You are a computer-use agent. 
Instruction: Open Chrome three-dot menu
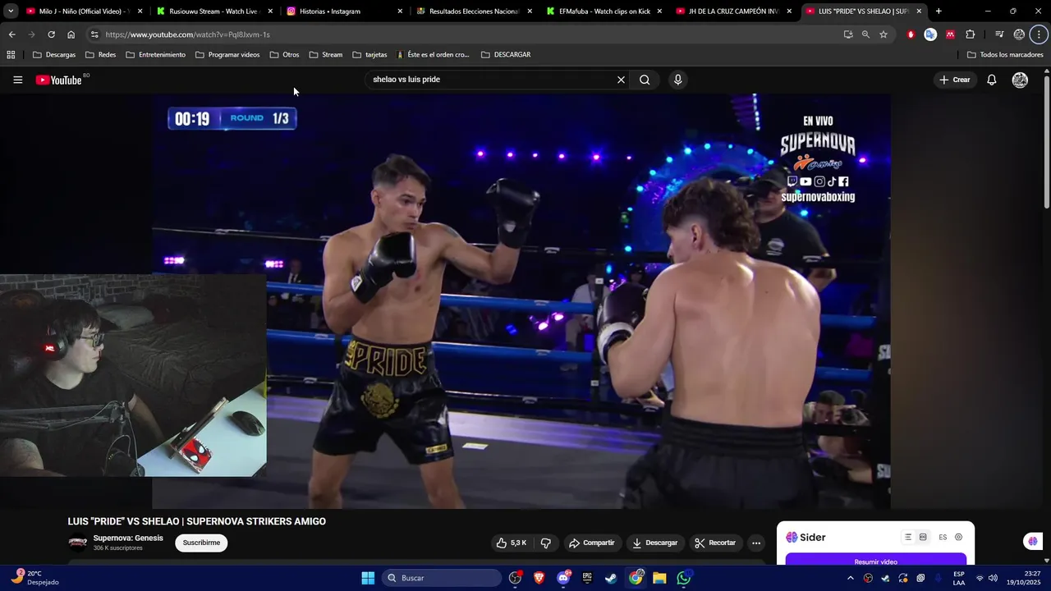[x=1040, y=34]
